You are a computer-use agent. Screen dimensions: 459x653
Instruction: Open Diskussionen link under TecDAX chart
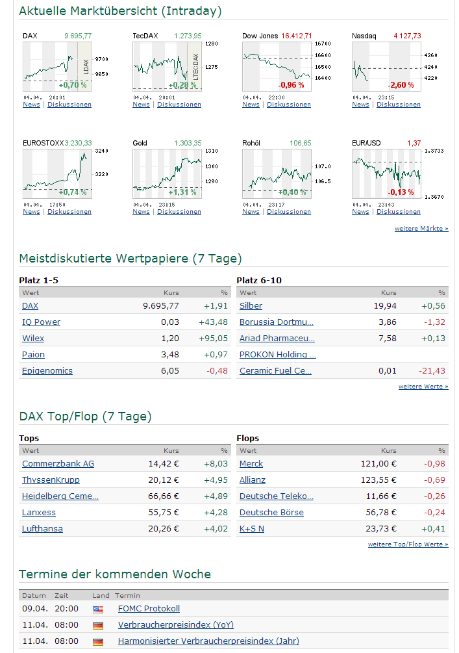pyautogui.click(x=179, y=105)
